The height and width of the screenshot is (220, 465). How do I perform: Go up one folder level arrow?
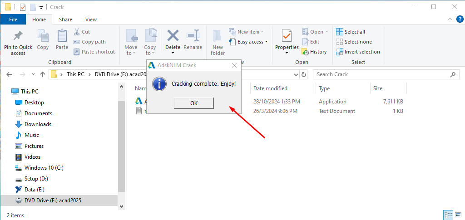click(42, 74)
